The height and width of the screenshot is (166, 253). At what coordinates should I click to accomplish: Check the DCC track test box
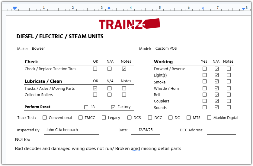click(x=150, y=117)
